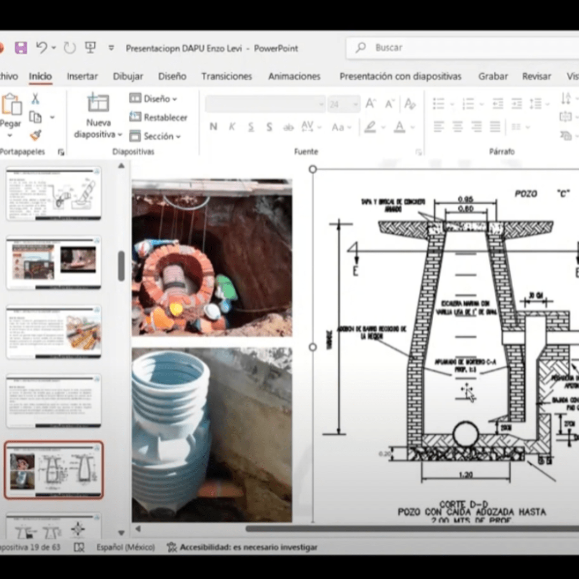Click the Save icon in the title bar

pyautogui.click(x=21, y=48)
